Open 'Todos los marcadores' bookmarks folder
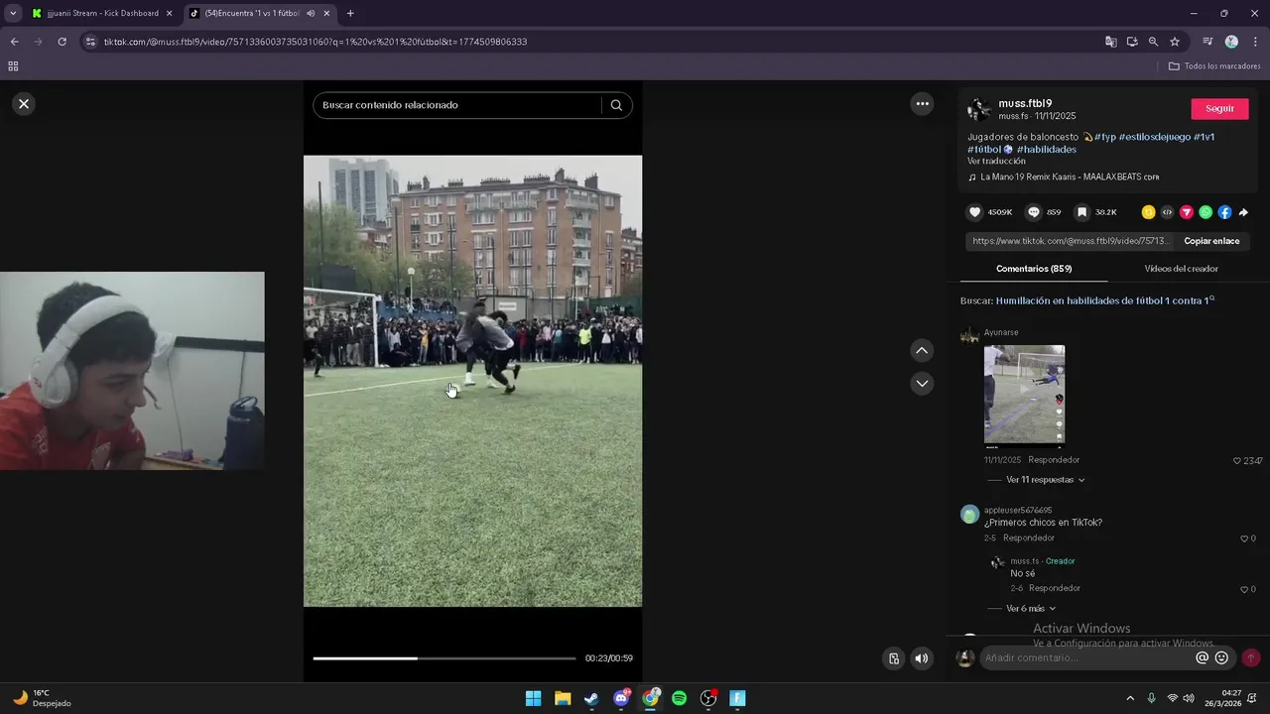 coord(1214,66)
